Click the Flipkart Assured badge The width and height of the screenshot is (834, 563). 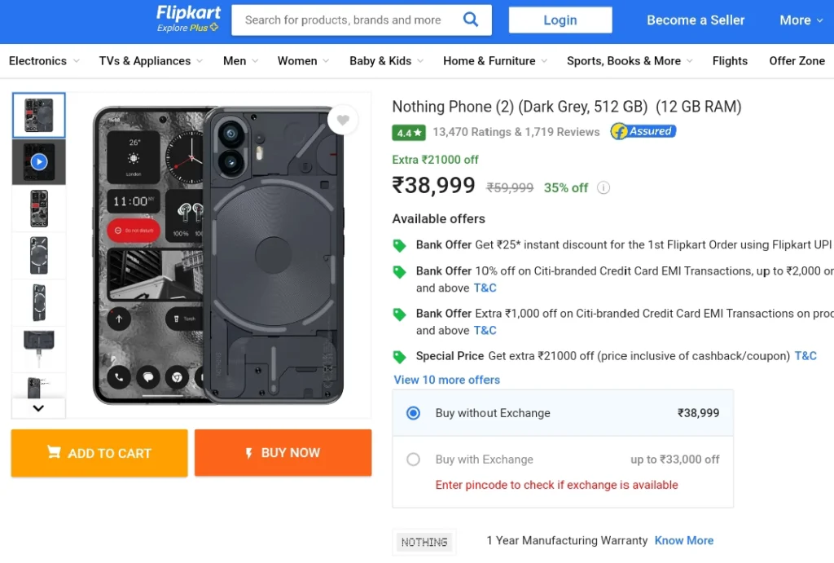click(643, 131)
